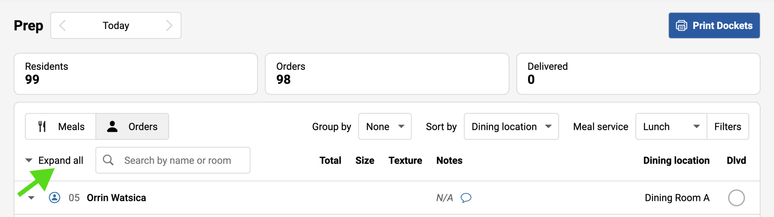
Task: Click Orrin Watsica's resident profile icon
Action: (x=55, y=197)
